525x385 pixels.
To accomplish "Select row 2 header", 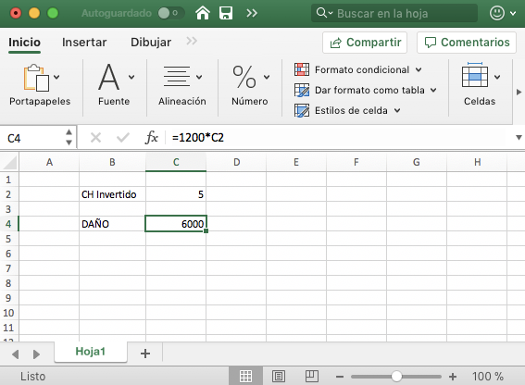I will (9, 194).
